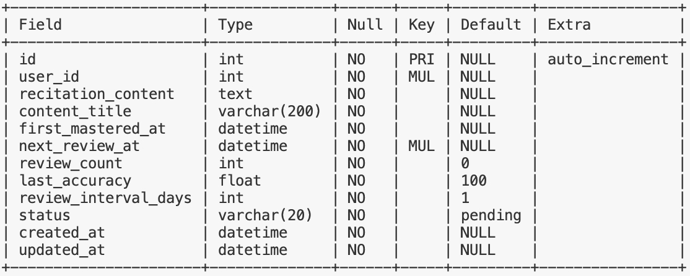Click the 'varchar(200)' type value

[x=270, y=111]
